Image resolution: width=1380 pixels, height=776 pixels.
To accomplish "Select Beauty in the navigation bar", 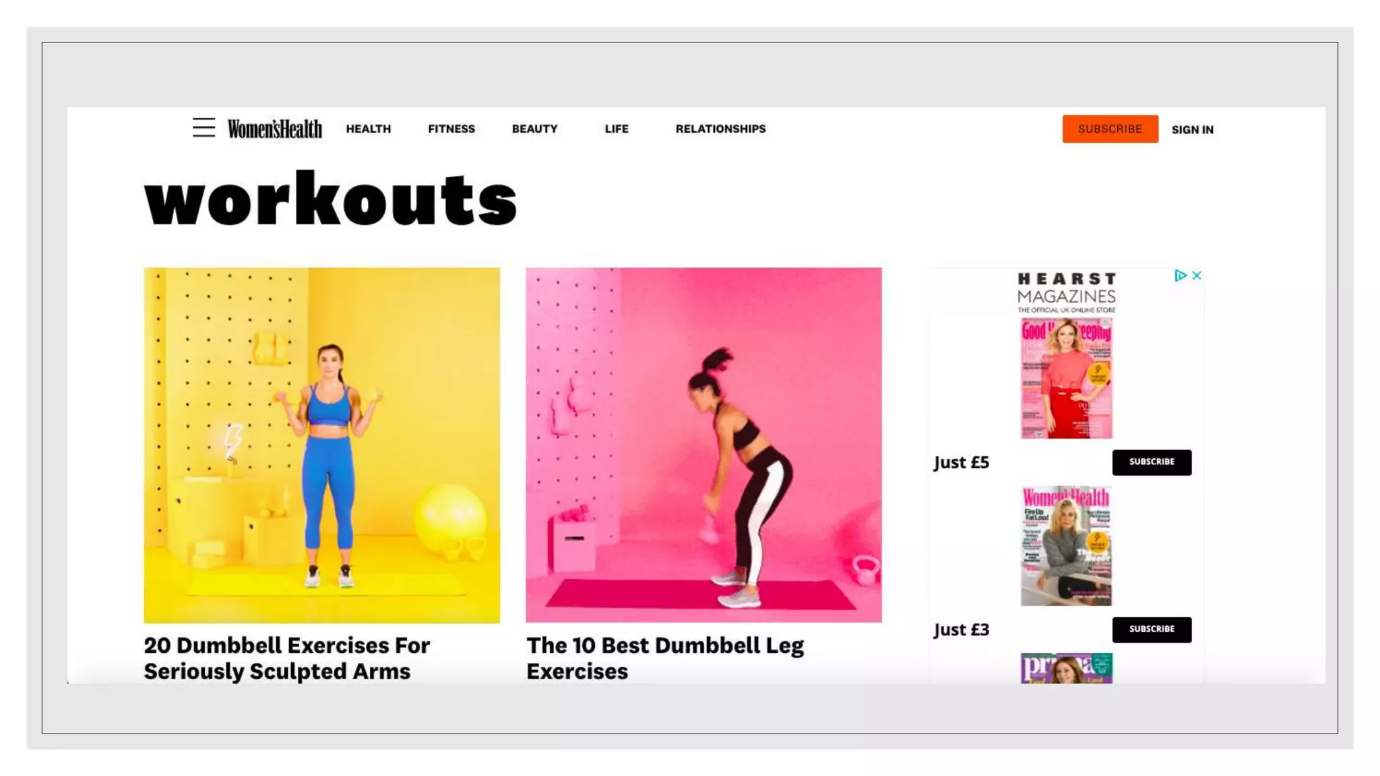I will [534, 129].
